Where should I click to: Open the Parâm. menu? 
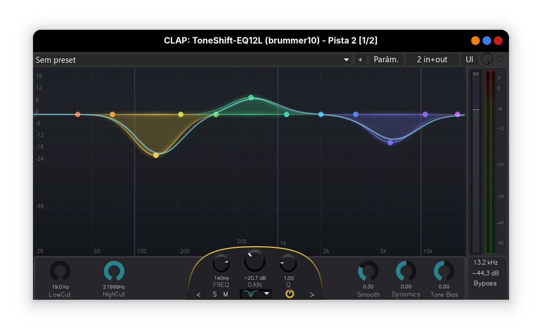(386, 60)
